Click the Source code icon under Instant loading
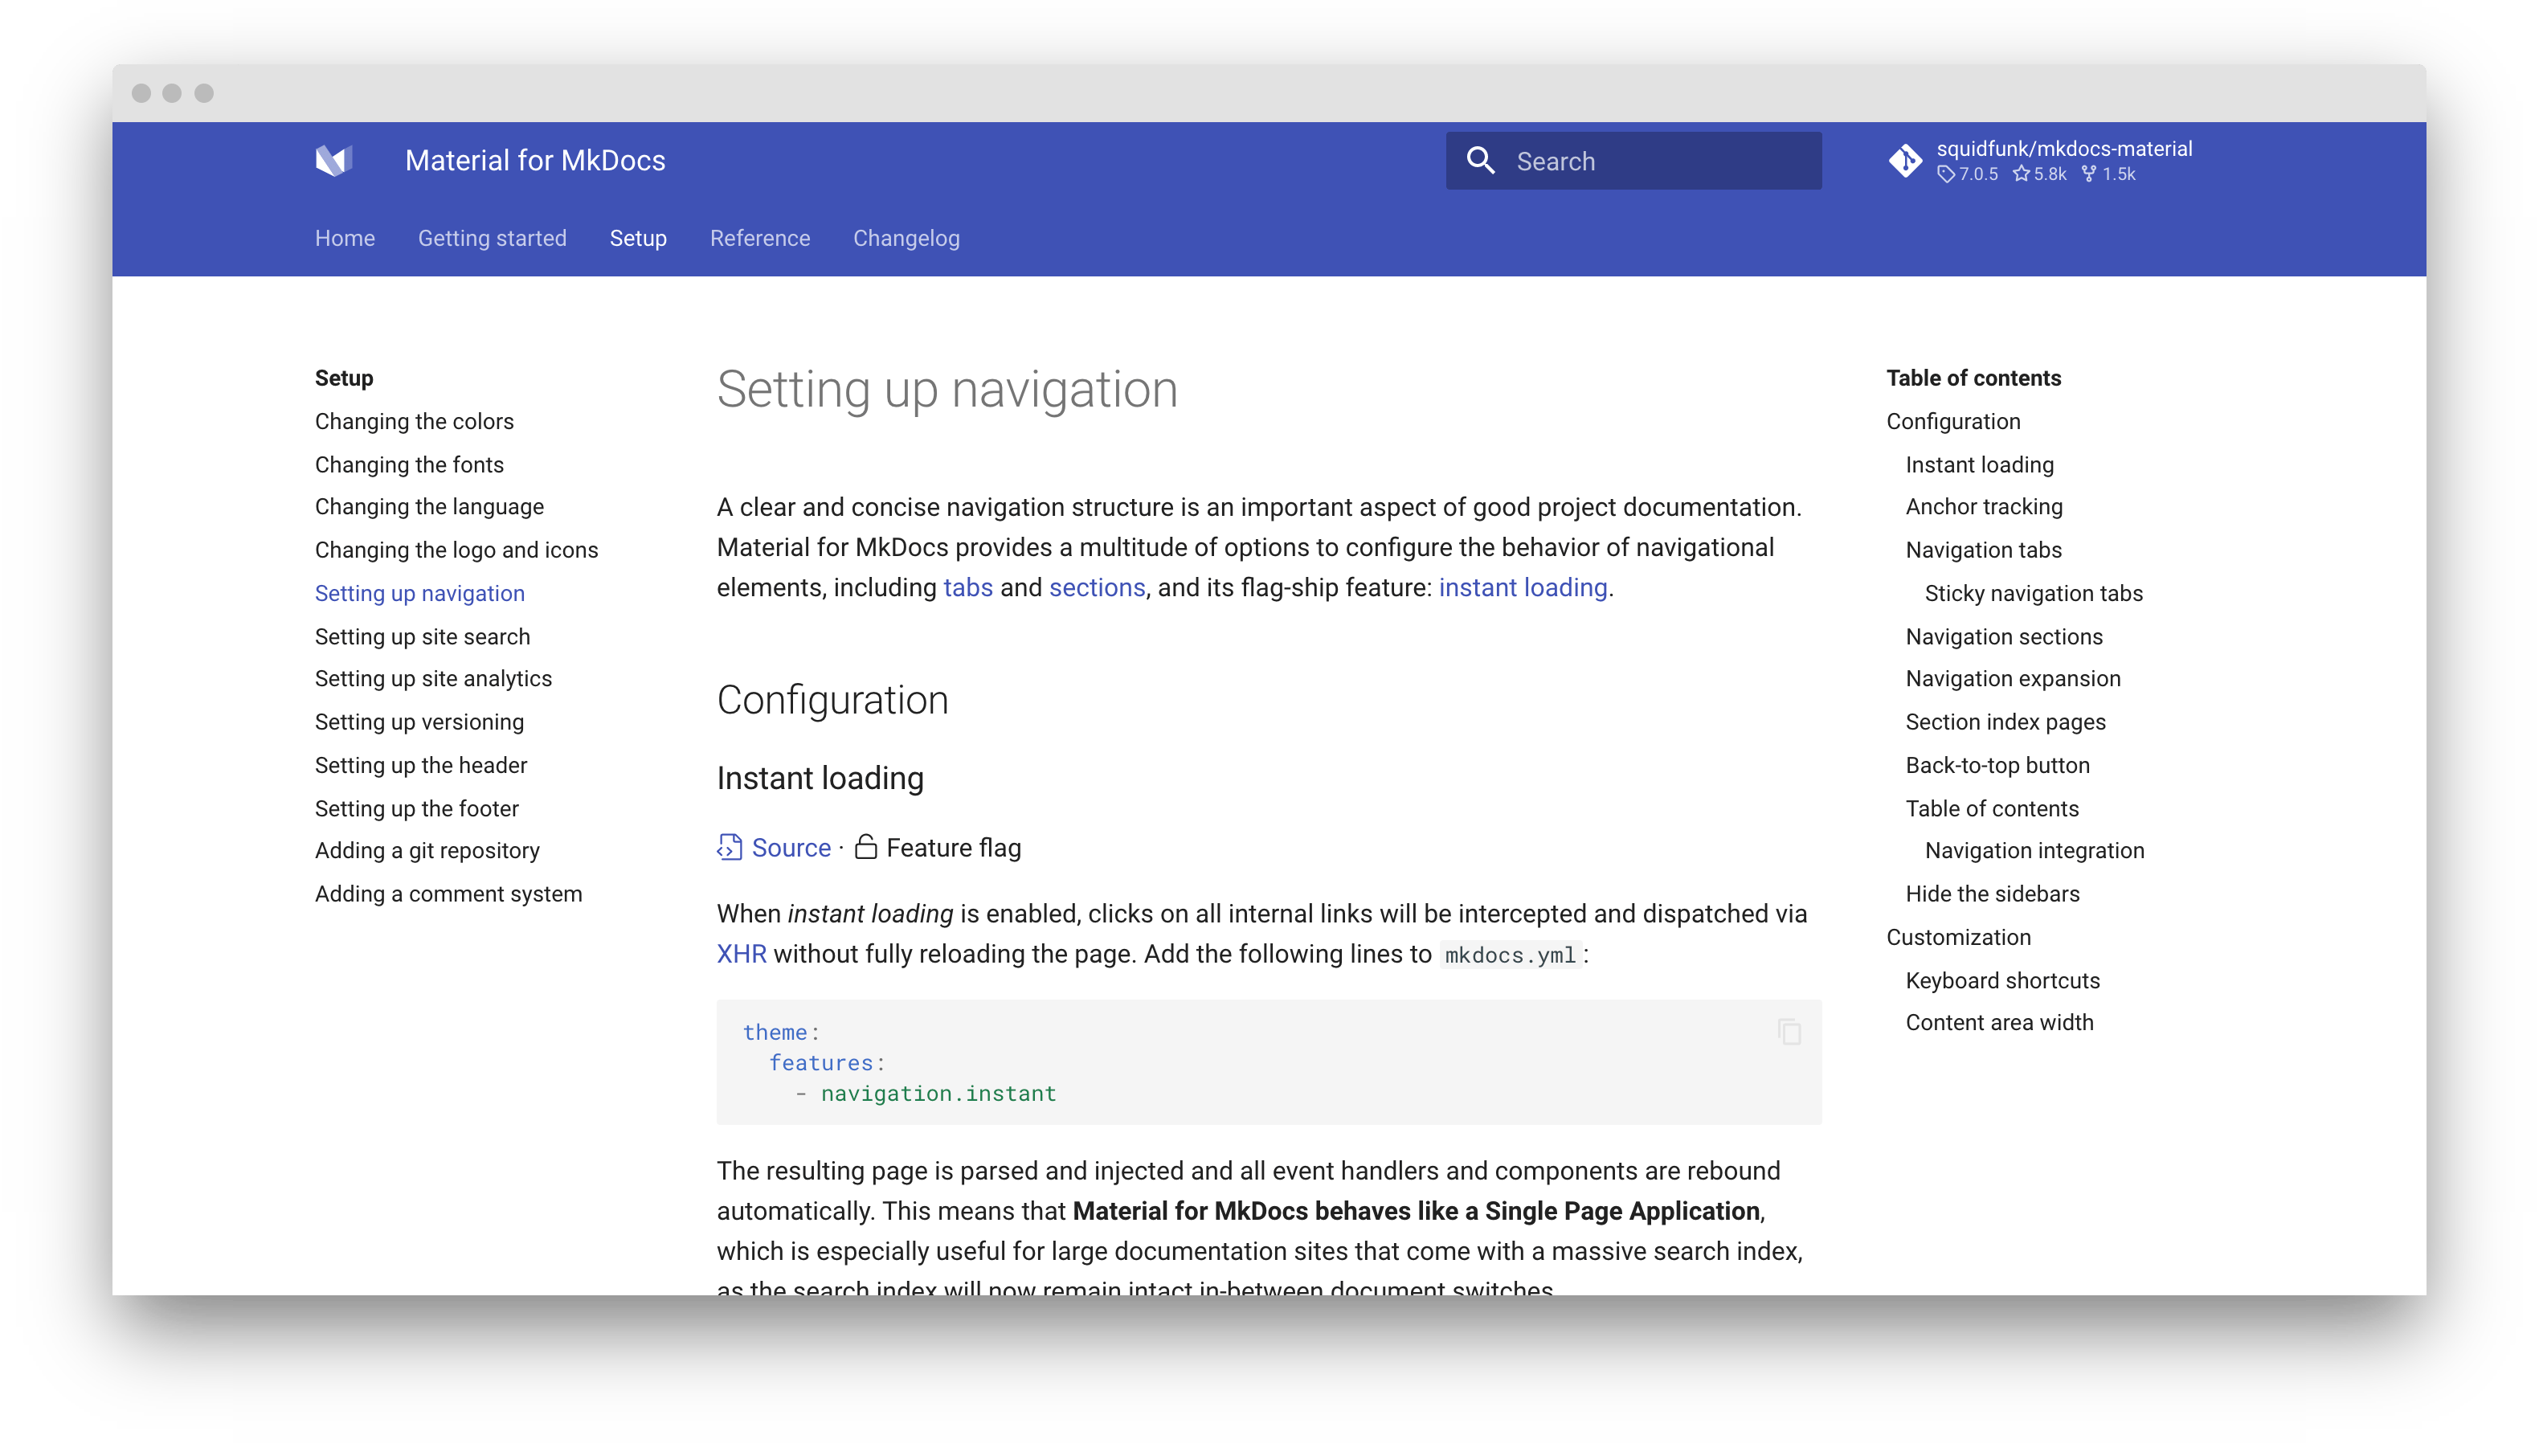This screenshot has width=2539, height=1456. point(729,847)
